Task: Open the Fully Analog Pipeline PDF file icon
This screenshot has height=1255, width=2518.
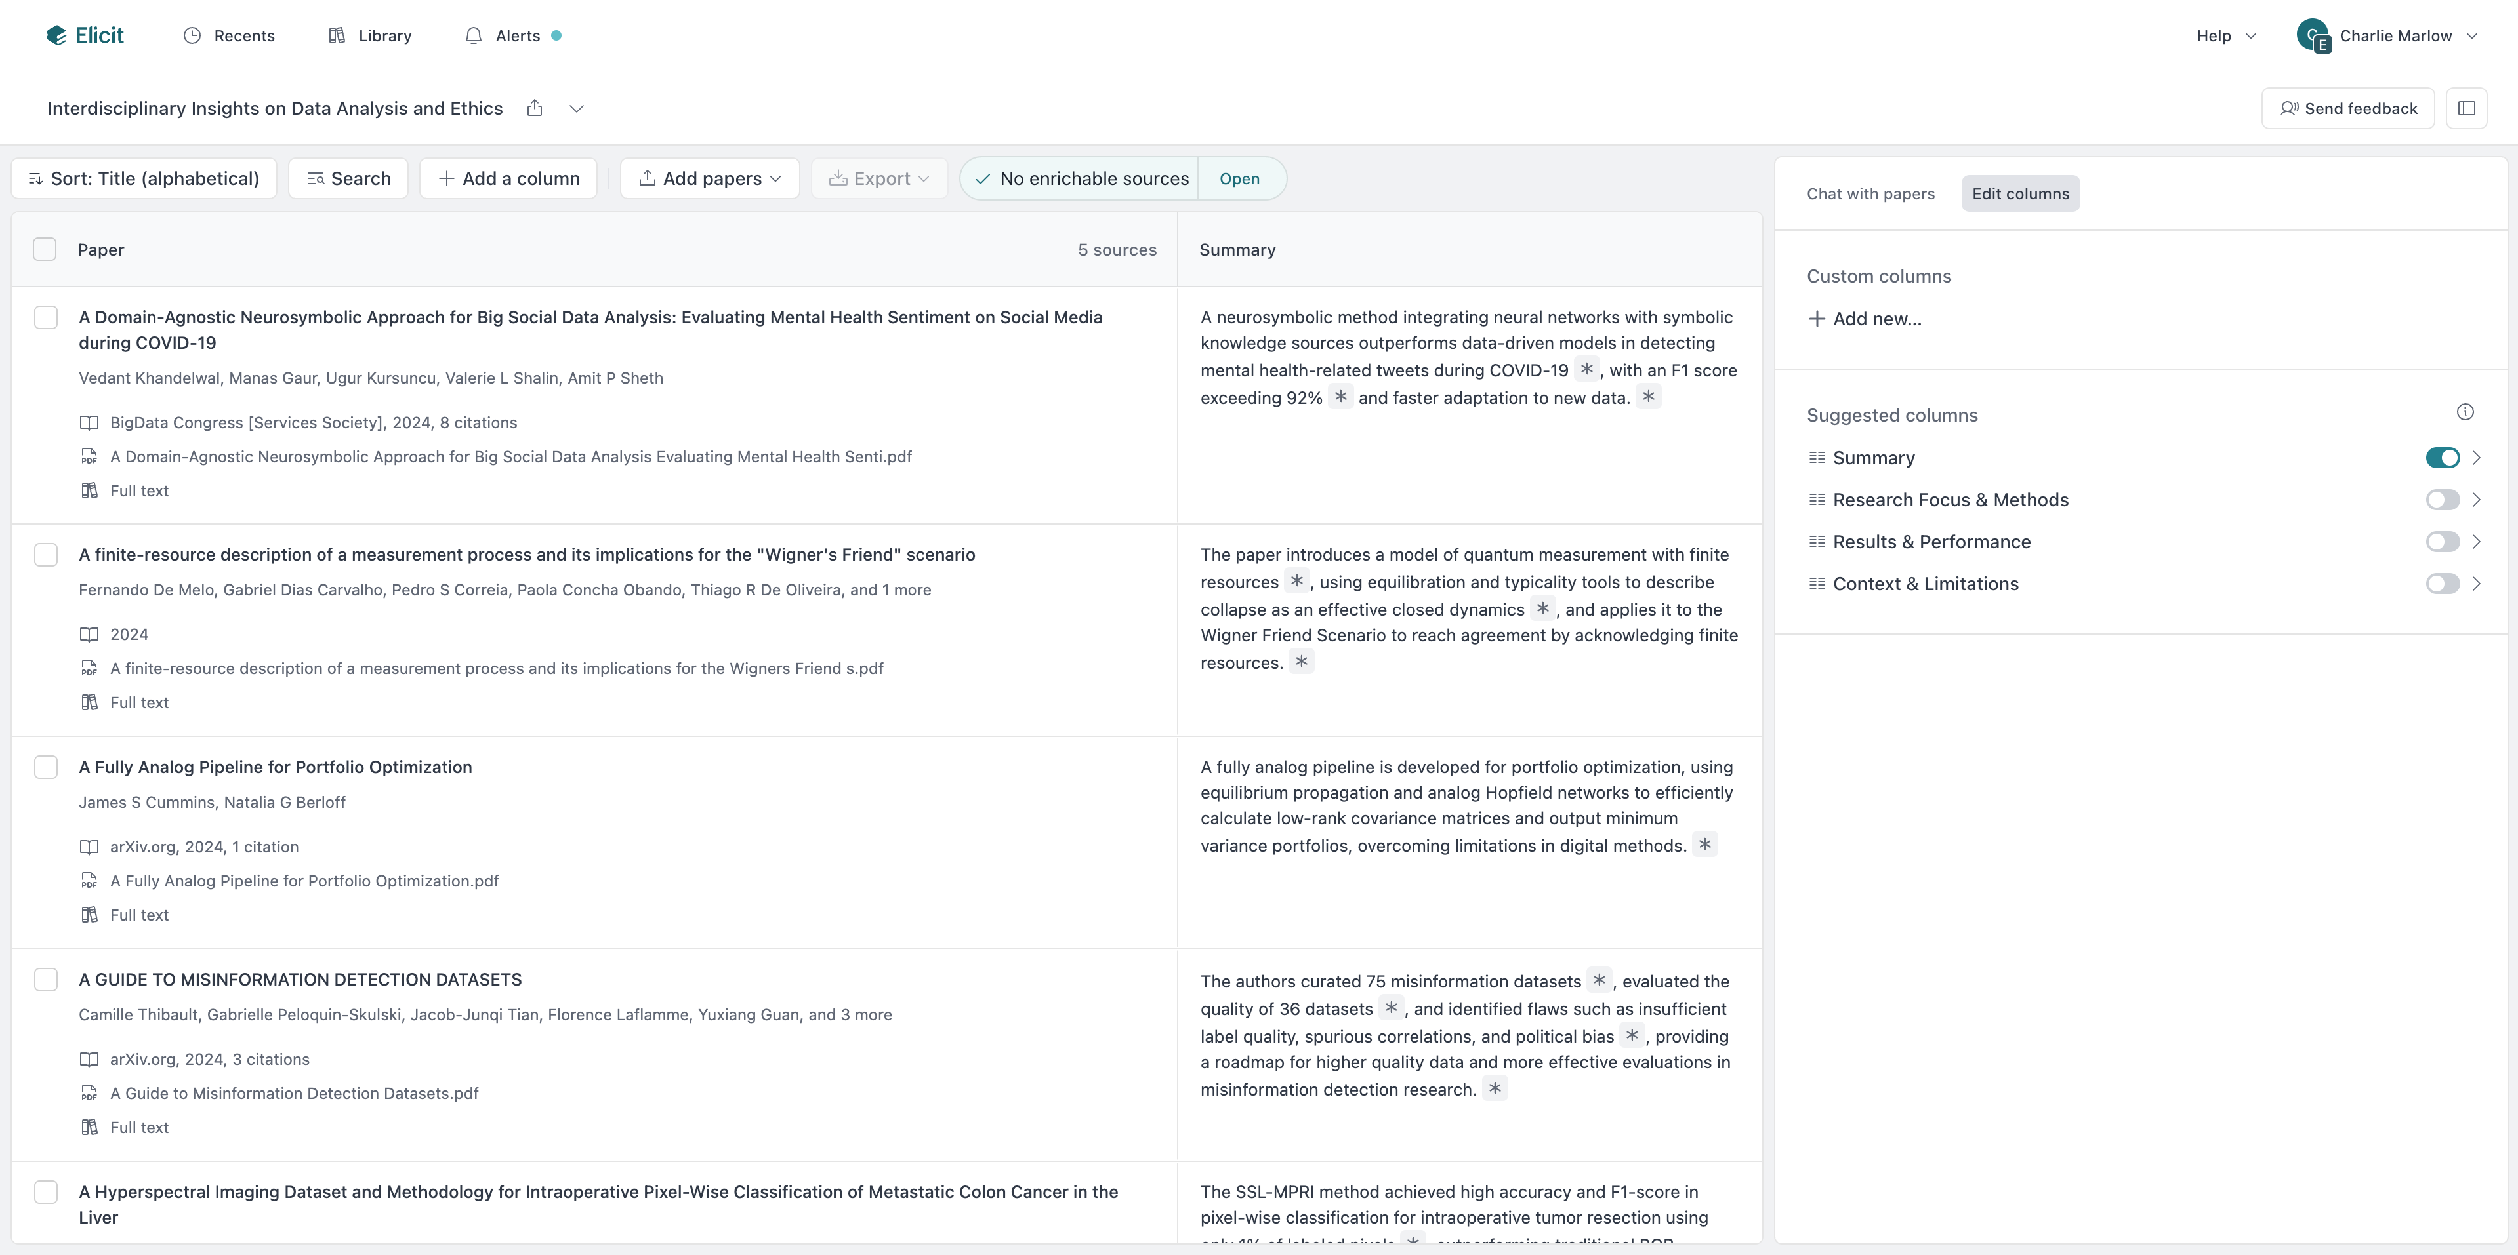Action: click(89, 881)
